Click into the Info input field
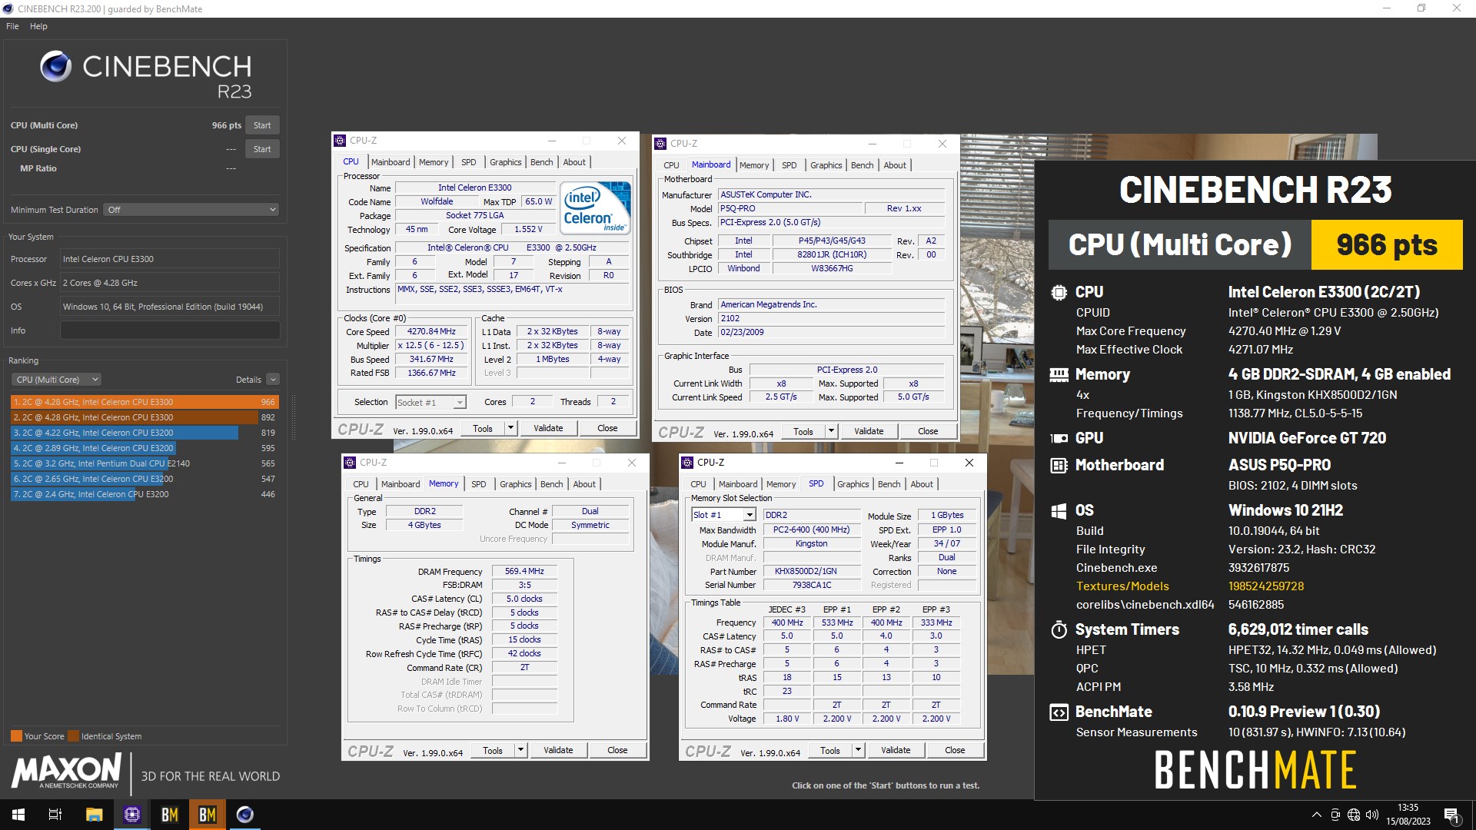Image resolution: width=1476 pixels, height=830 pixels. coord(170,330)
